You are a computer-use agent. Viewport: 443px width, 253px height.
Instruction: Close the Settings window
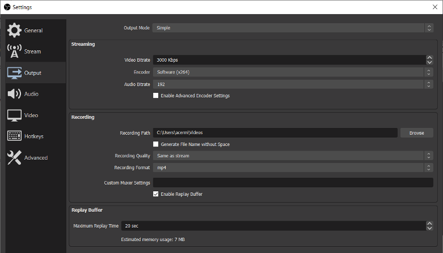(x=435, y=7)
